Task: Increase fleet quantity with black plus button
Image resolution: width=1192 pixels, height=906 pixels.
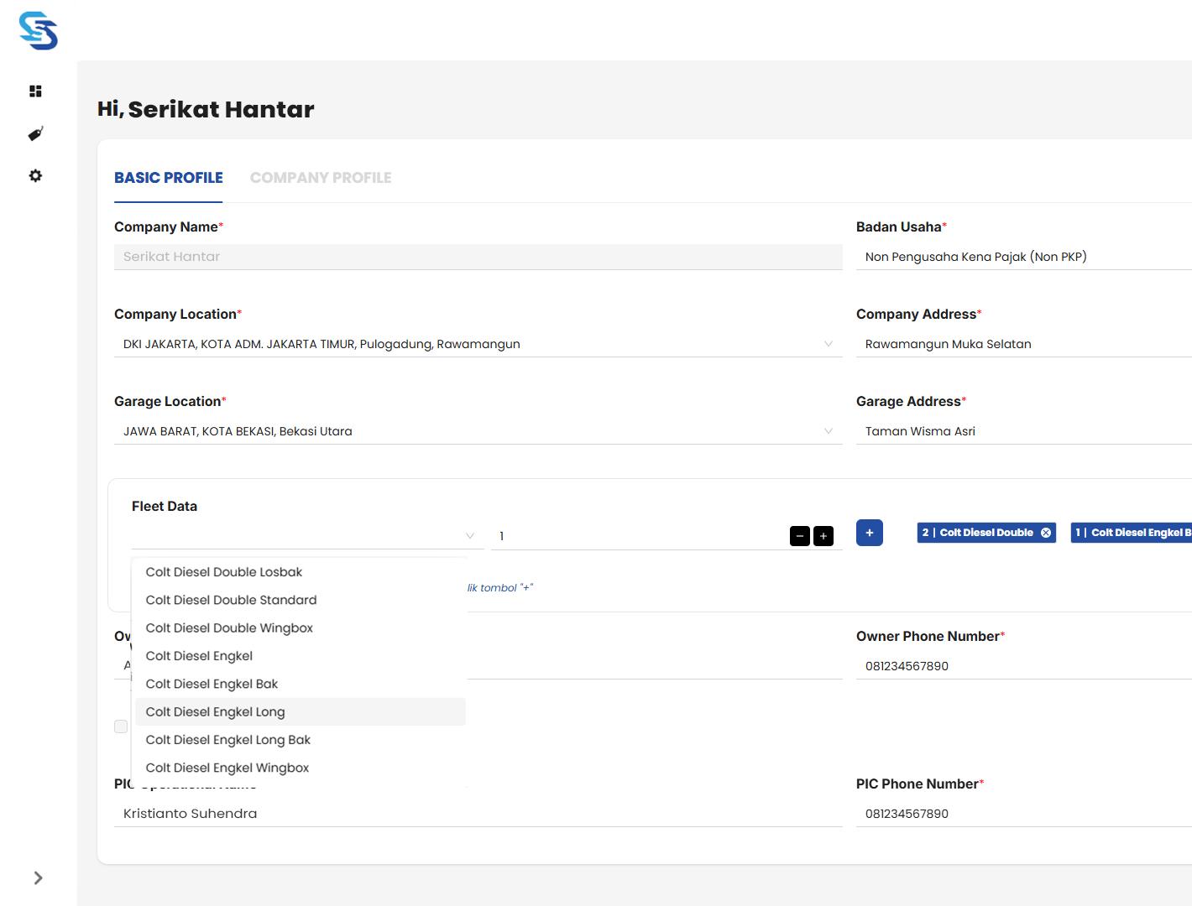Action: (x=823, y=536)
